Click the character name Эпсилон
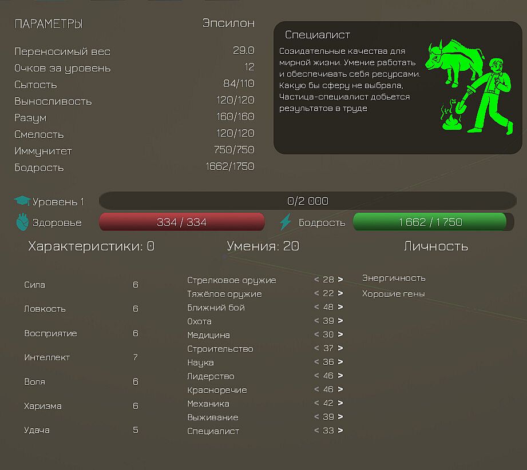Viewport: 527px width, 470px height. tap(228, 23)
